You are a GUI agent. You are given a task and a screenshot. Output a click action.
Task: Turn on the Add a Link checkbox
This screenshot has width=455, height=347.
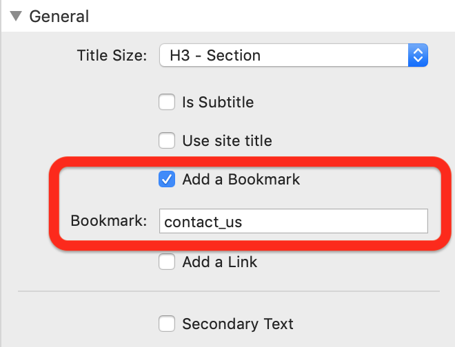point(167,262)
